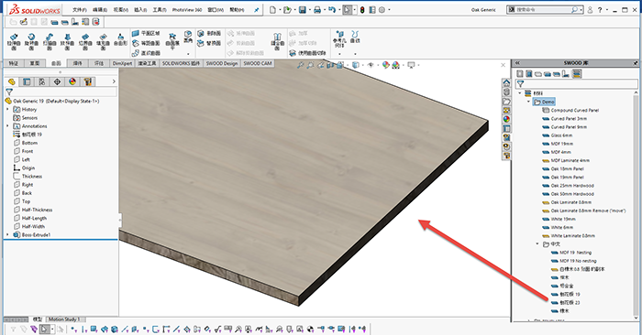Expand the History node in the feature tree

pyautogui.click(x=7, y=110)
